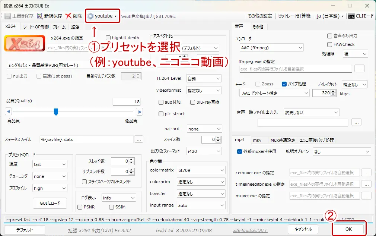Click the Quality value field 18
The width and height of the screenshot is (376, 236).
point(126,102)
